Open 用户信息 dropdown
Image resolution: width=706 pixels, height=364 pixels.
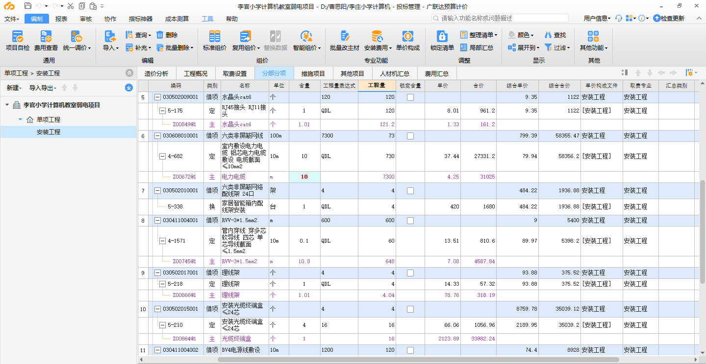tap(597, 18)
